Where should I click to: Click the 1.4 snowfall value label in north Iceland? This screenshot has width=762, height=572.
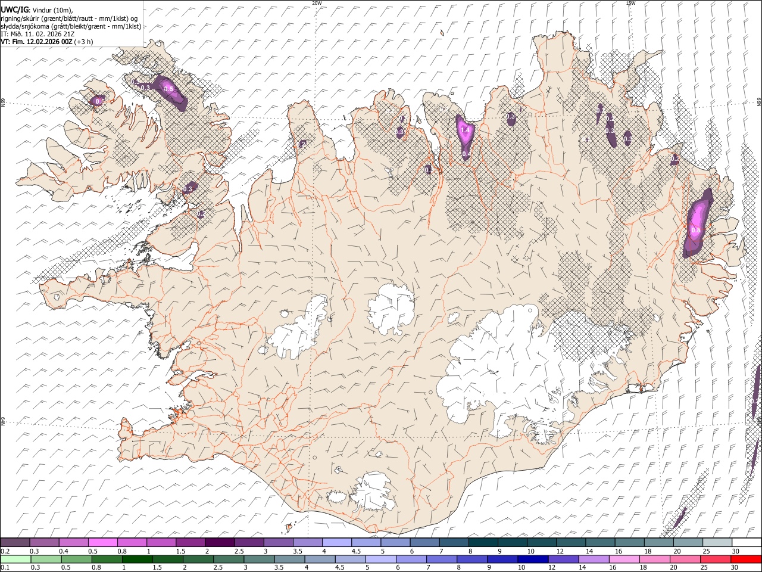[466, 130]
